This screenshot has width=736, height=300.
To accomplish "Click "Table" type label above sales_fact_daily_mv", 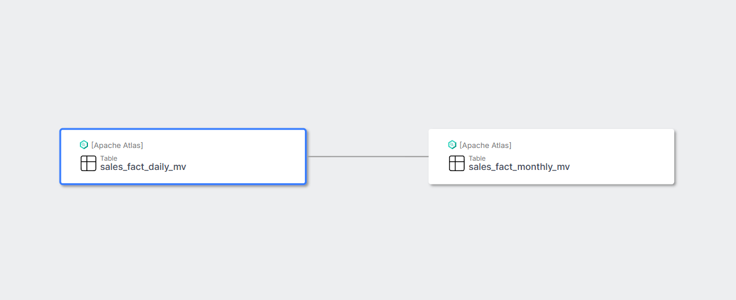I will (x=109, y=158).
